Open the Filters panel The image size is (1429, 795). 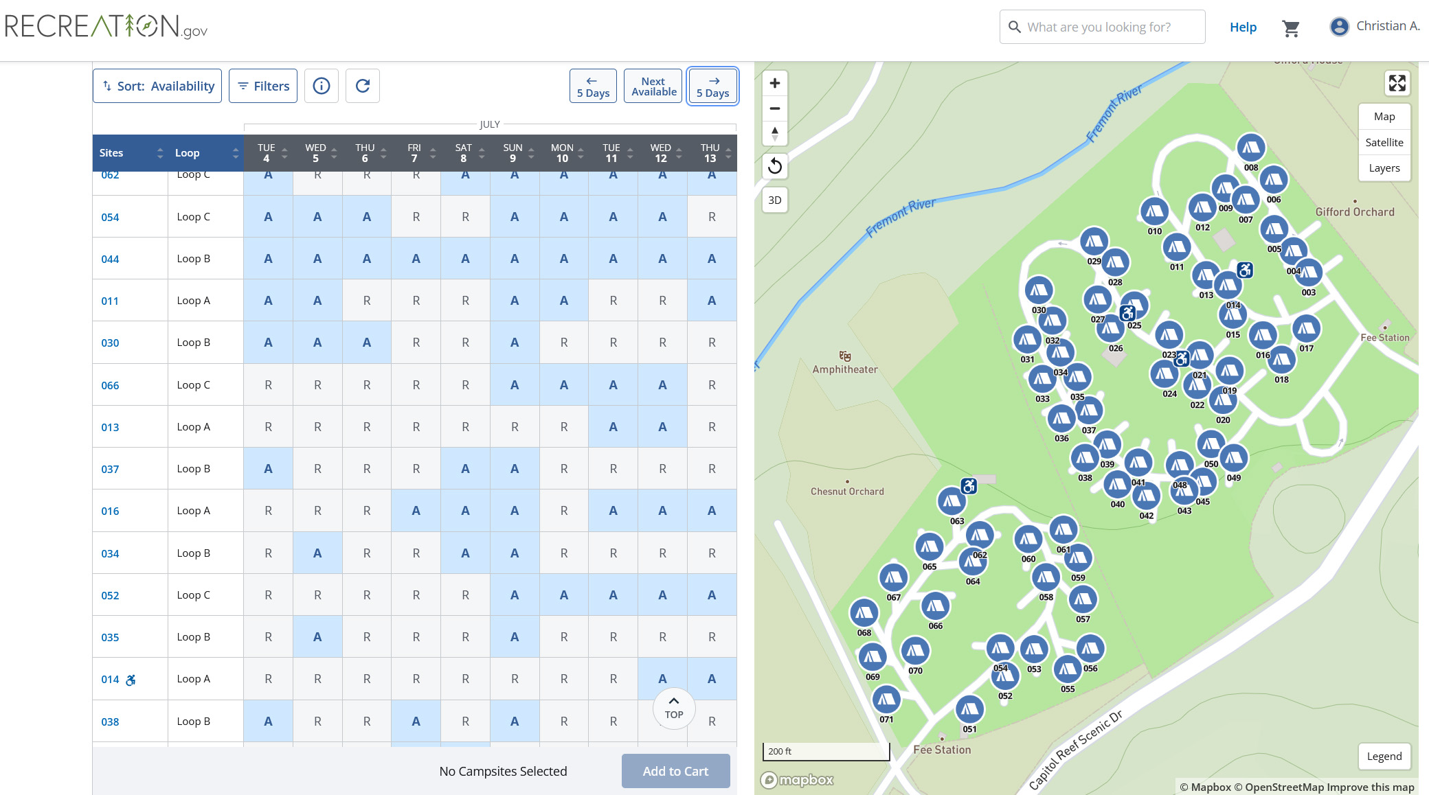263,86
